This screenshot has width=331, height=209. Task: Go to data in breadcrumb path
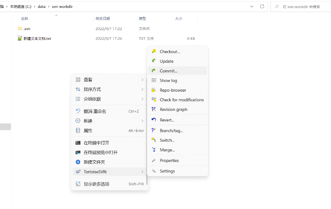click(42, 6)
